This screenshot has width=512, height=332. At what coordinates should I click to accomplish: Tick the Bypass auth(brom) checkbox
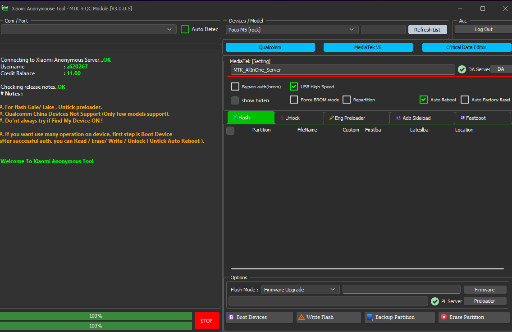235,86
